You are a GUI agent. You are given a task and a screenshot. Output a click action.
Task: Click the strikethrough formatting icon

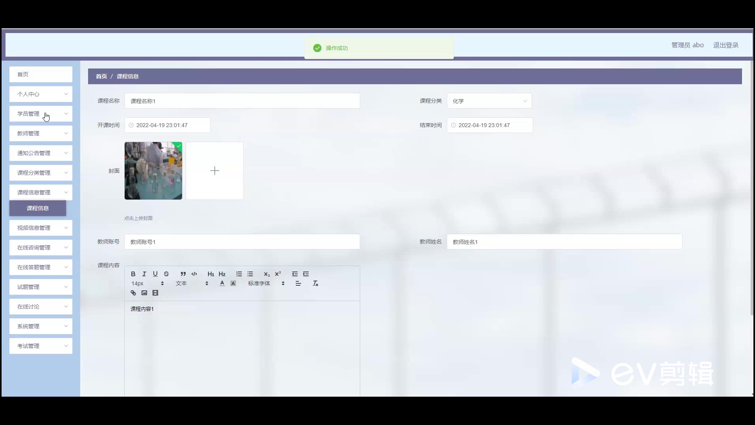pyautogui.click(x=166, y=274)
